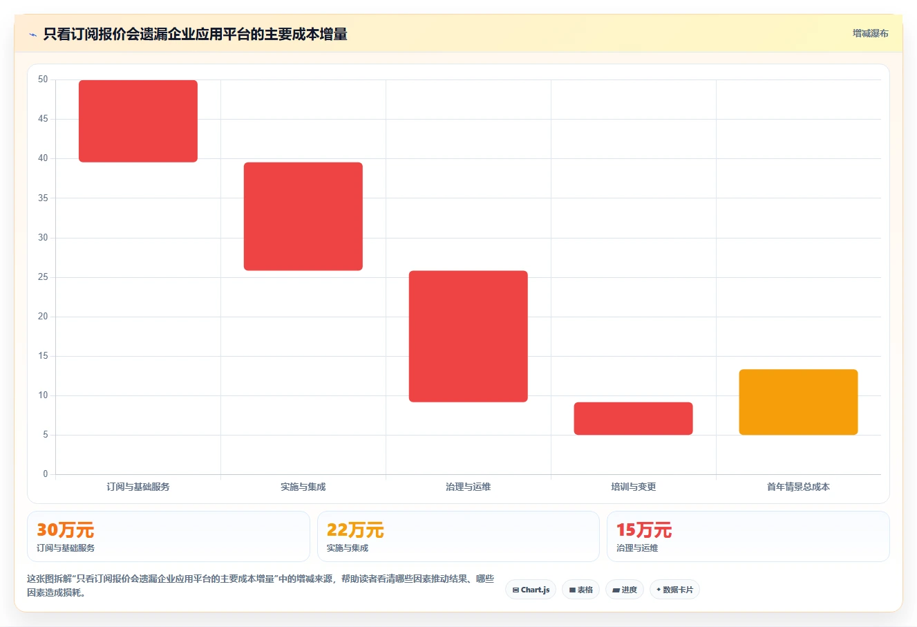
Task: Open the 30万元 订阅与基础服务 card
Action: pos(169,536)
